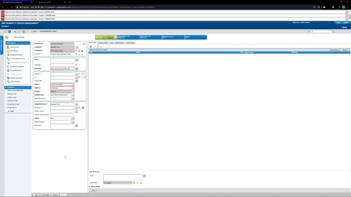Click the Save button at bottom bar
Image resolution: width=351 pixels, height=197 pixels.
pos(36,195)
